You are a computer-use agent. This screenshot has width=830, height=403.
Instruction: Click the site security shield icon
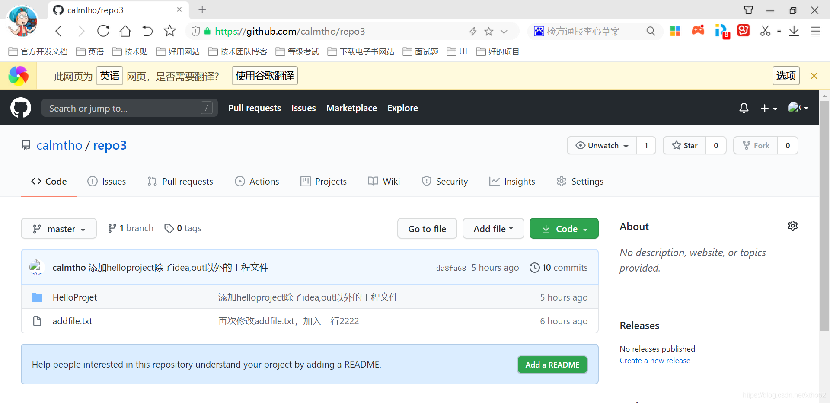[195, 31]
